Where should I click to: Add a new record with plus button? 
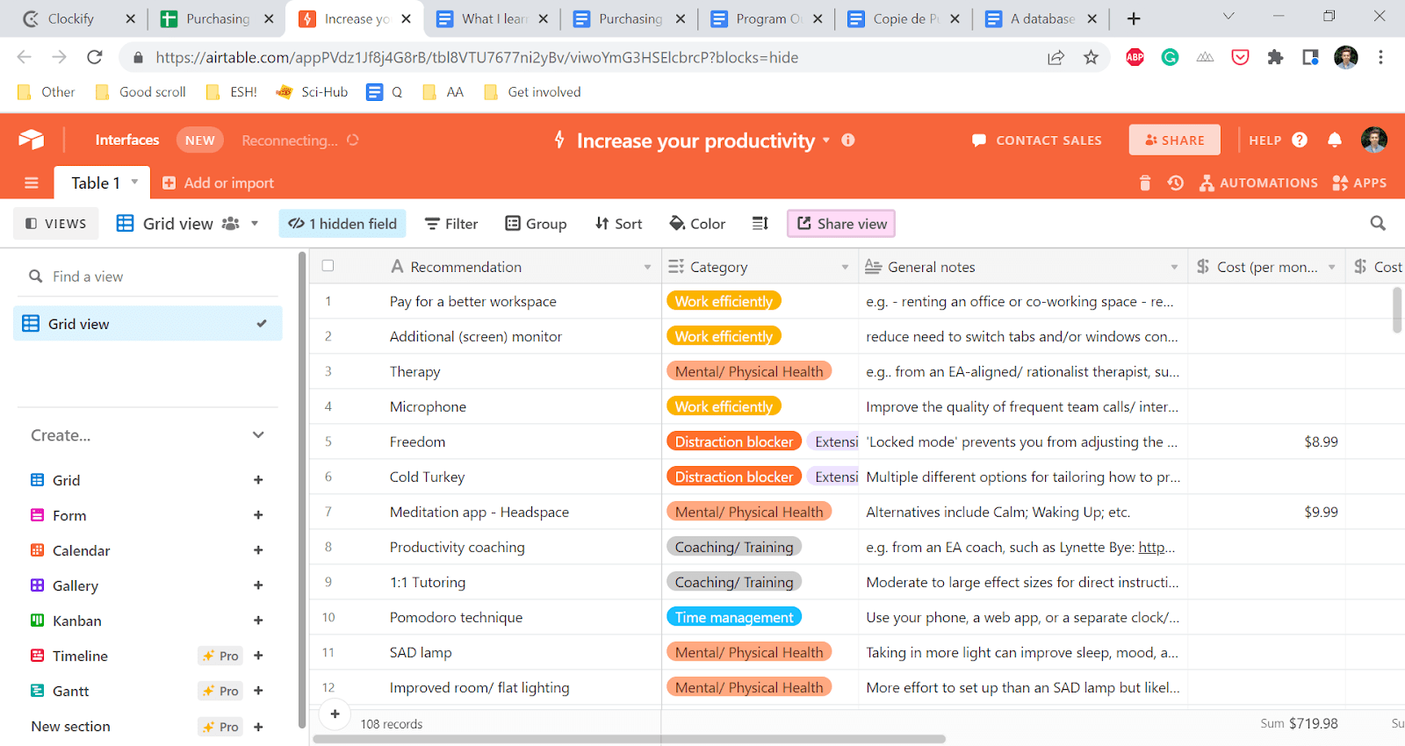[335, 714]
